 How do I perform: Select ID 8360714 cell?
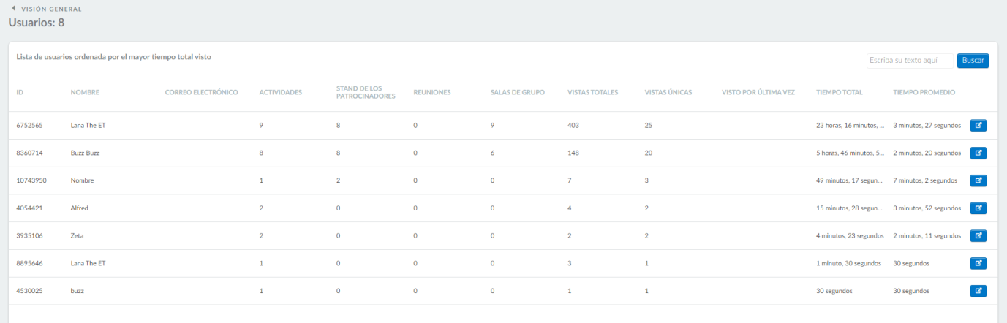tap(29, 153)
